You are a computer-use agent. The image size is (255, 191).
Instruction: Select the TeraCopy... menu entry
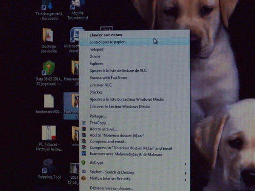[134, 123]
